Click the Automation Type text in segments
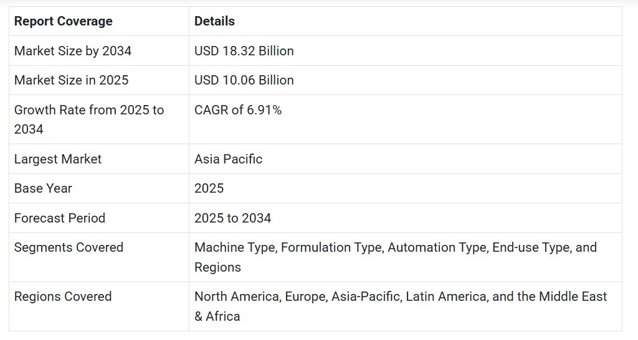 [436, 247]
